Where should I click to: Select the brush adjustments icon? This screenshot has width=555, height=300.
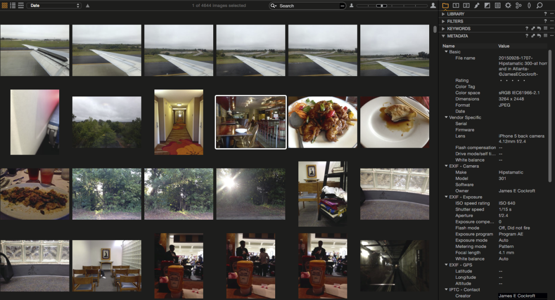pos(477,6)
